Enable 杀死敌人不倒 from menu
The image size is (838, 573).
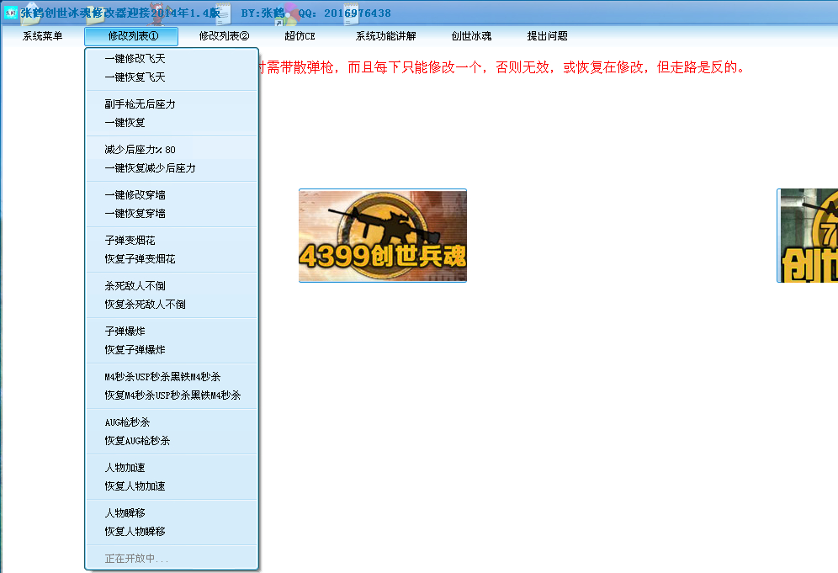[172, 286]
